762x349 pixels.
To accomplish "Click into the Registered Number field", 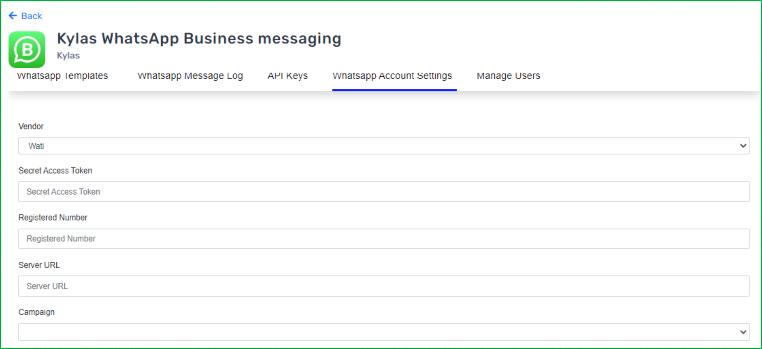I will click(384, 239).
